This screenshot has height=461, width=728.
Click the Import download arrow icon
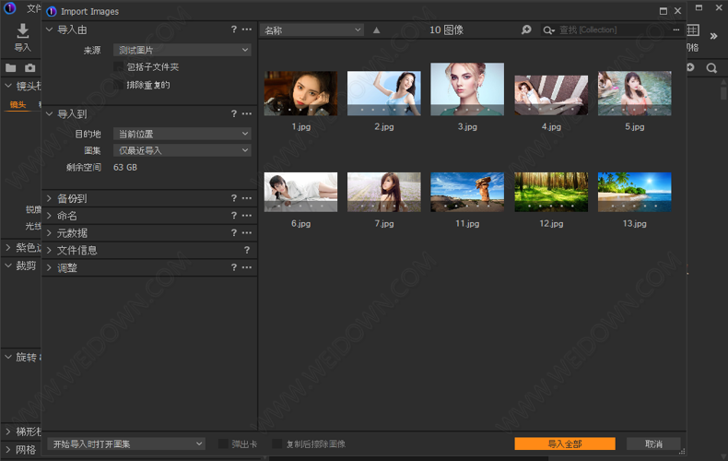point(22,30)
